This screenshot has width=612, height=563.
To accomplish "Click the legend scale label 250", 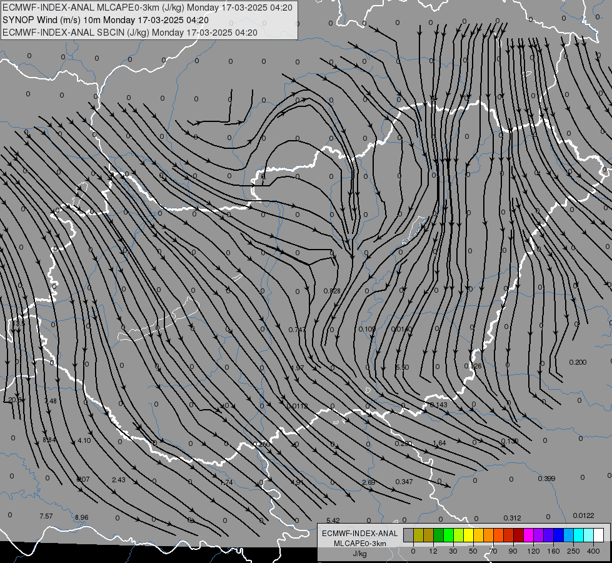I will click(x=573, y=551).
